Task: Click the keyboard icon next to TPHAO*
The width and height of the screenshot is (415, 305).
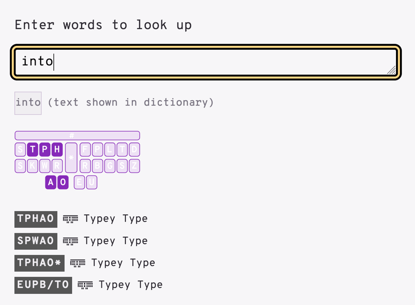Action: pos(77,263)
